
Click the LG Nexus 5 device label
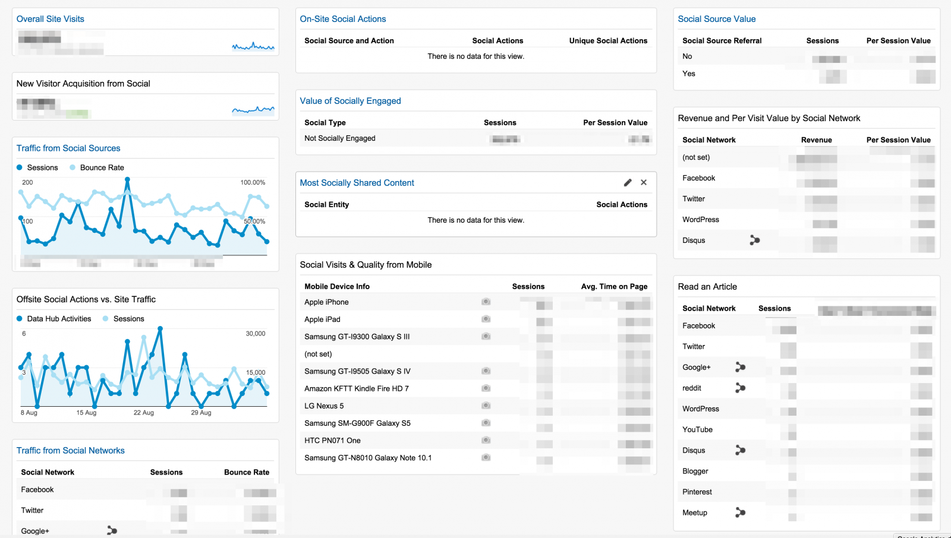click(324, 406)
